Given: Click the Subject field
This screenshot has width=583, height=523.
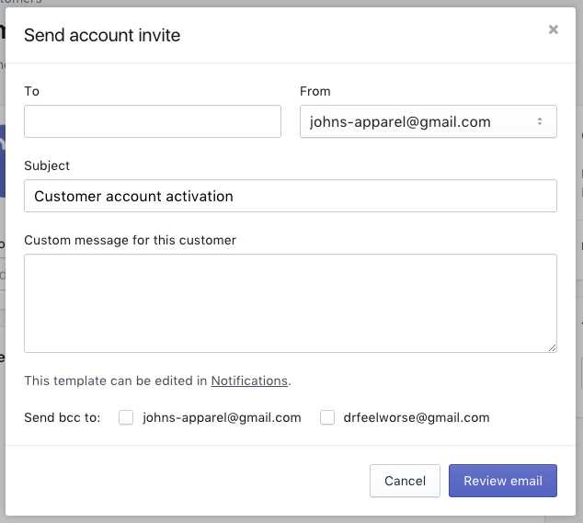Looking at the screenshot, I should [x=291, y=196].
